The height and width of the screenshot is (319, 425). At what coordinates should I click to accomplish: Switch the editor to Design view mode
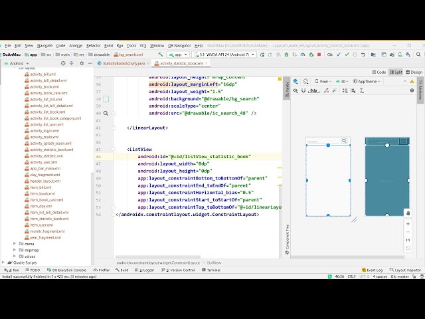tap(414, 72)
